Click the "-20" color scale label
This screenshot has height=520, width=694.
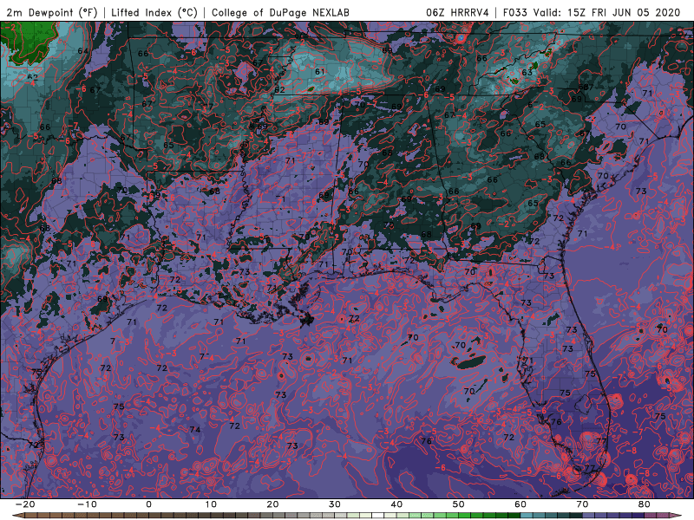click(25, 504)
